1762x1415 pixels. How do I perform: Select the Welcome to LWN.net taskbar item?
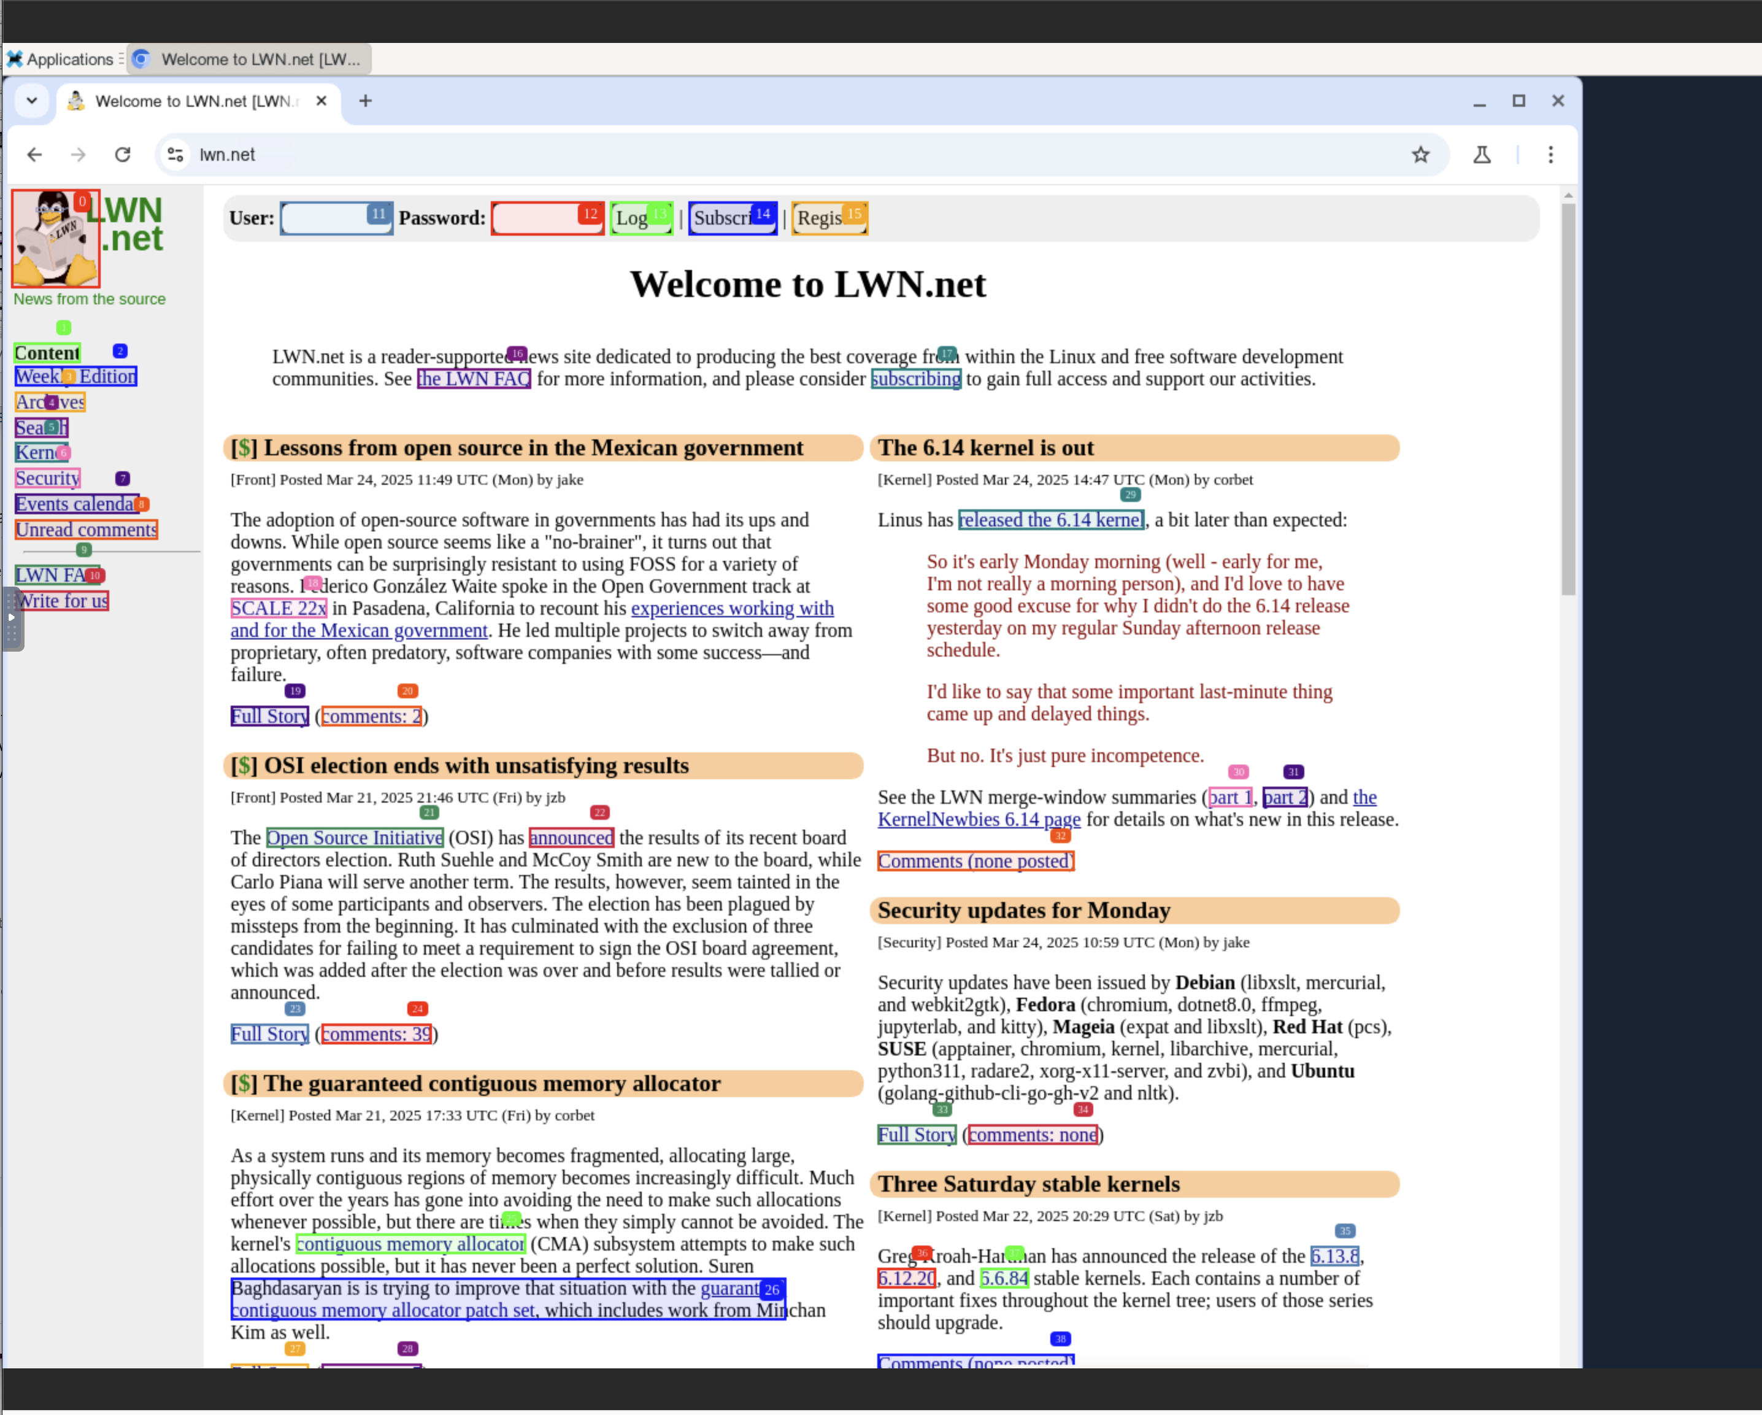point(250,59)
